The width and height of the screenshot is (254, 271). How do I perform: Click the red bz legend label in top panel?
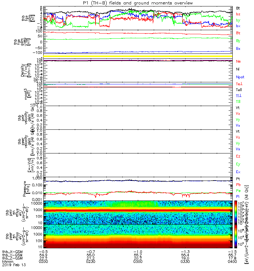(x=238, y=14)
